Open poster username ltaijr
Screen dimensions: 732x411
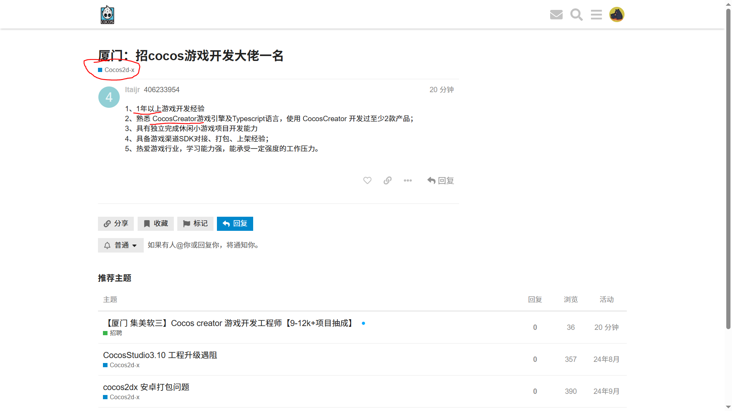tap(132, 90)
